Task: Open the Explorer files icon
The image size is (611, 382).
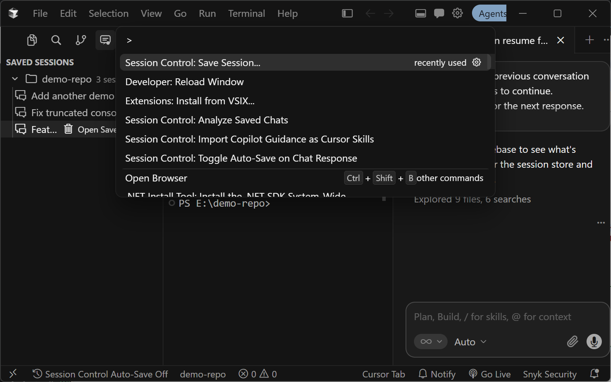Action: click(32, 40)
